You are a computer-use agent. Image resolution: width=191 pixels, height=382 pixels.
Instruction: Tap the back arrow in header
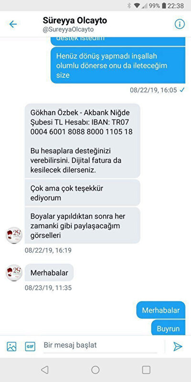[13, 24]
